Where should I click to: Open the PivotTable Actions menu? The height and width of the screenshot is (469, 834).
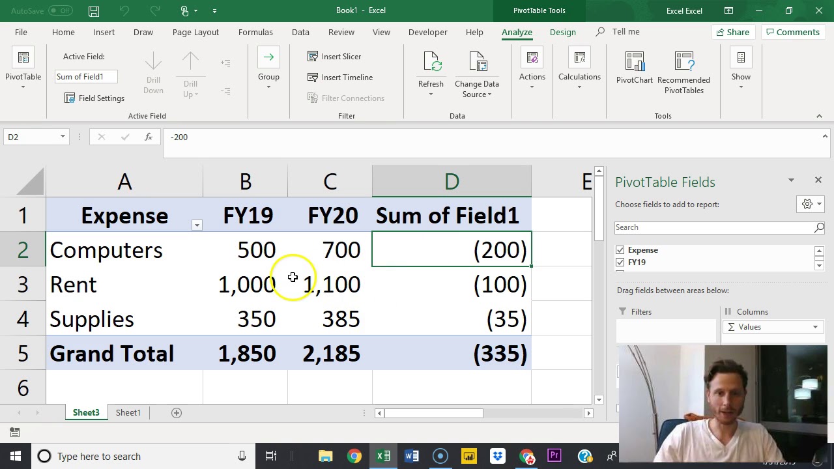[532, 70]
